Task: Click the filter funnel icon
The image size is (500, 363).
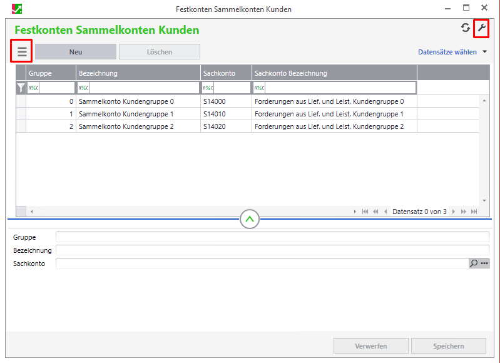Action: pos(21,88)
